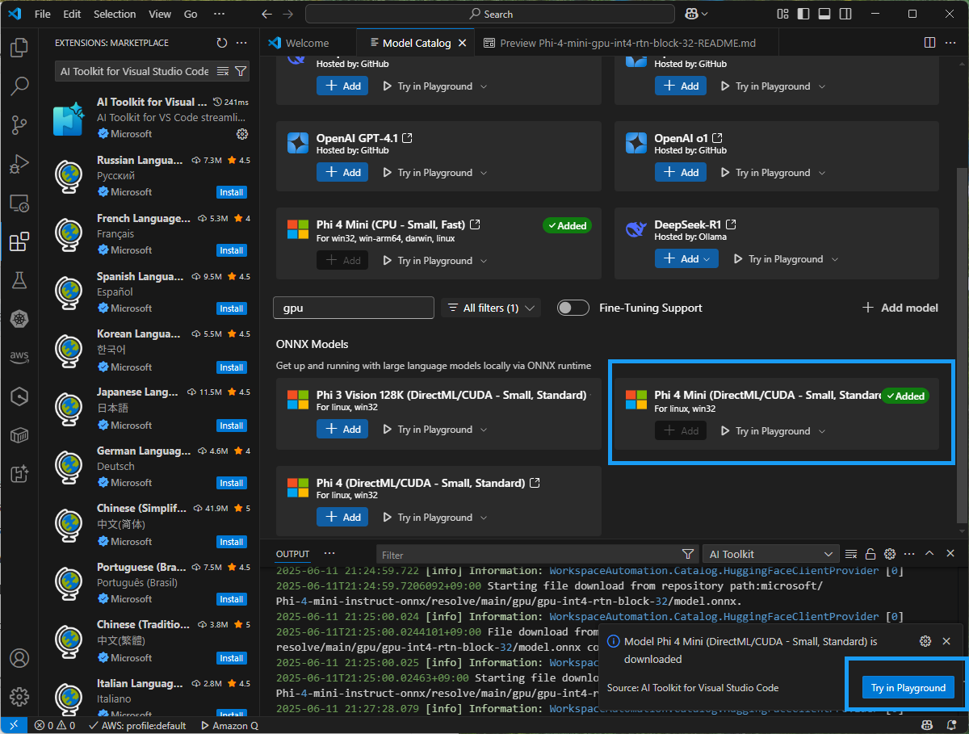
Task: Toggle Fine-Tuning Support switch
Action: tap(573, 308)
